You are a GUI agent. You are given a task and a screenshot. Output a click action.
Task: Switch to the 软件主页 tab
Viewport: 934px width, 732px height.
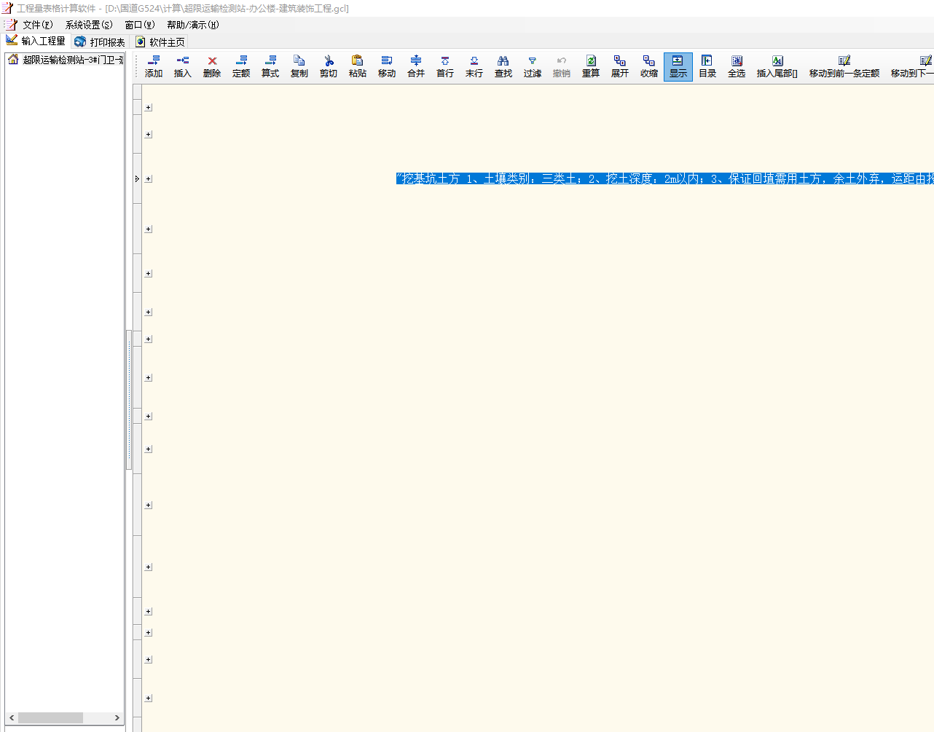pyautogui.click(x=160, y=42)
